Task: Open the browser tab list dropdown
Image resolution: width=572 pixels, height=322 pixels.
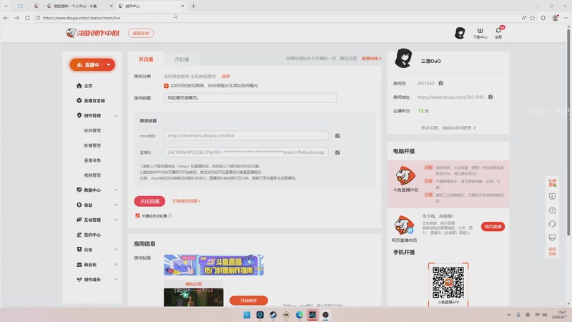Action: [6, 6]
